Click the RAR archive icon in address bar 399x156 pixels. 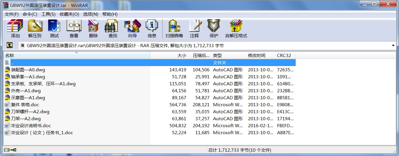(22, 45)
